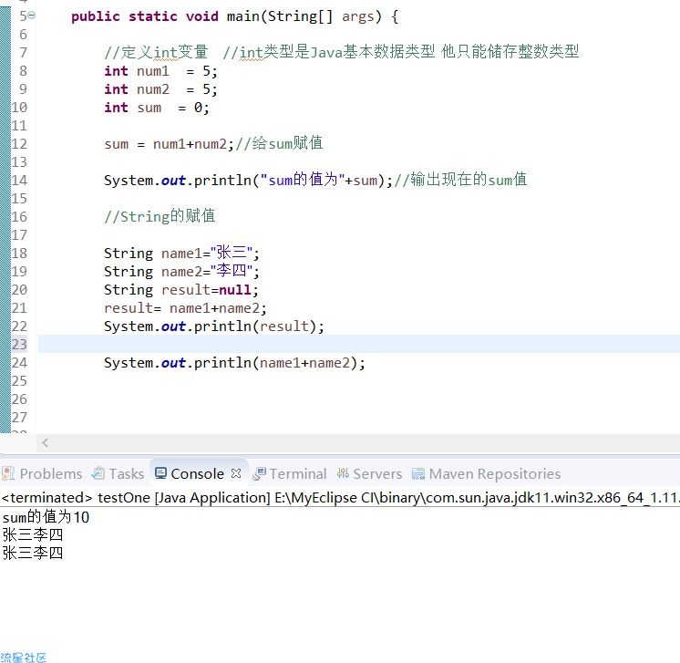Click the Console monitor icon
680x663 pixels.
tap(160, 473)
